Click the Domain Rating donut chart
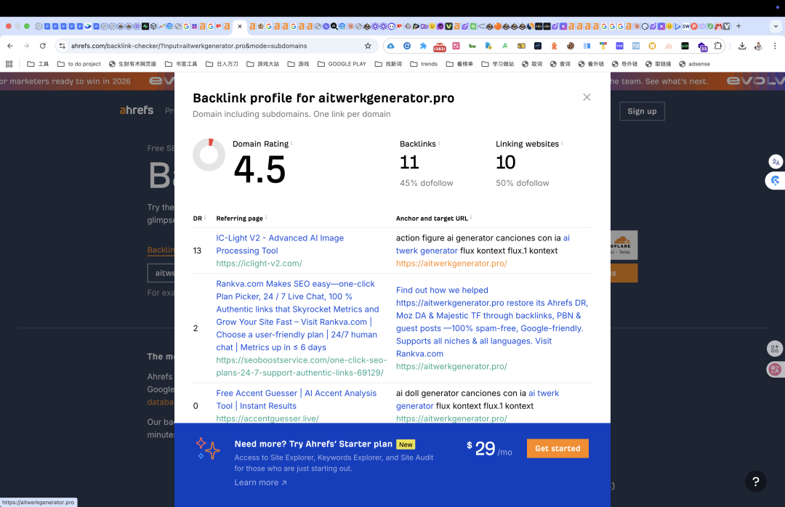 point(209,155)
